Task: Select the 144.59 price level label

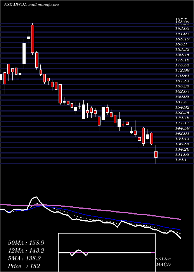Action: [182, 128]
